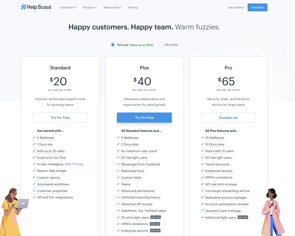Click Pro plan Enterprise security feature
295x236 pixels.
tap(219, 171)
